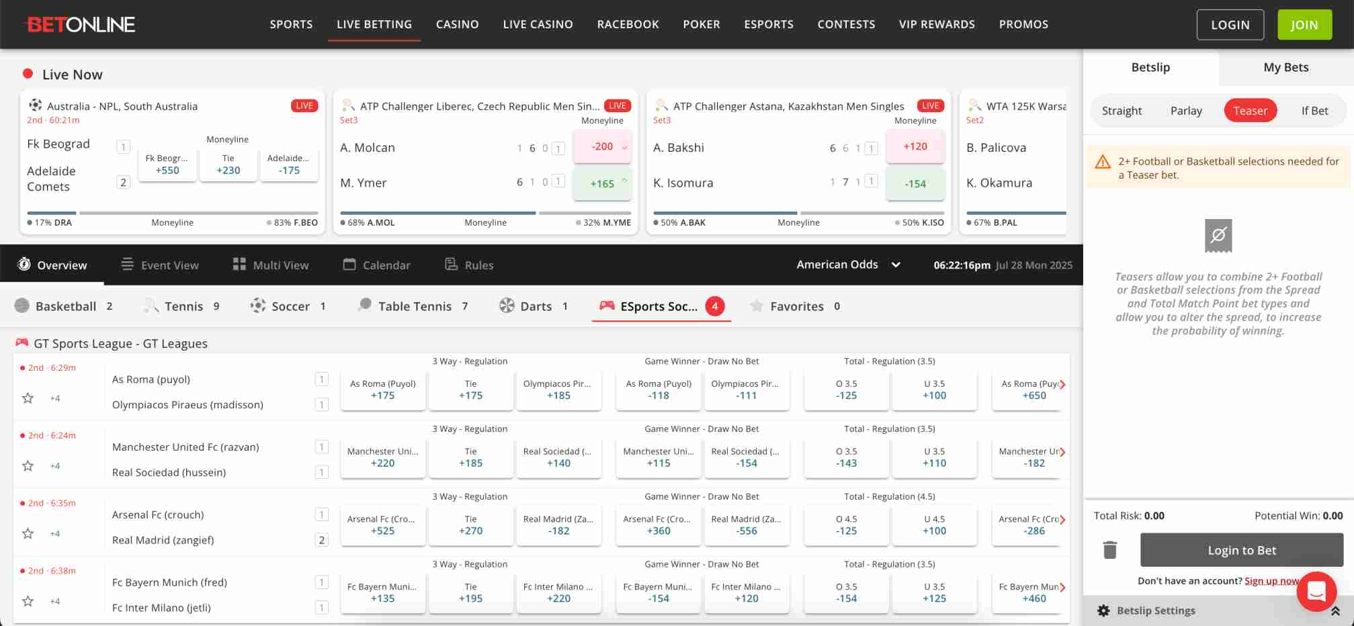Click the Favorites star icon
The width and height of the screenshot is (1354, 626).
tap(757, 306)
